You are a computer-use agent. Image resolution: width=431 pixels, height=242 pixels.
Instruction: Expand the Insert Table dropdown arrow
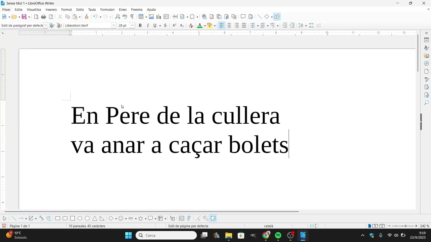146,17
